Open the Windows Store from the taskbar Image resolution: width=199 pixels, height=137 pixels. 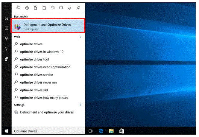click(x=122, y=131)
